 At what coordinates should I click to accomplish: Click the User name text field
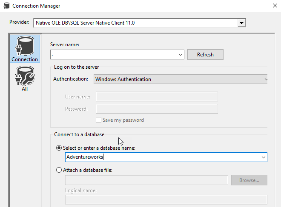[157, 97]
